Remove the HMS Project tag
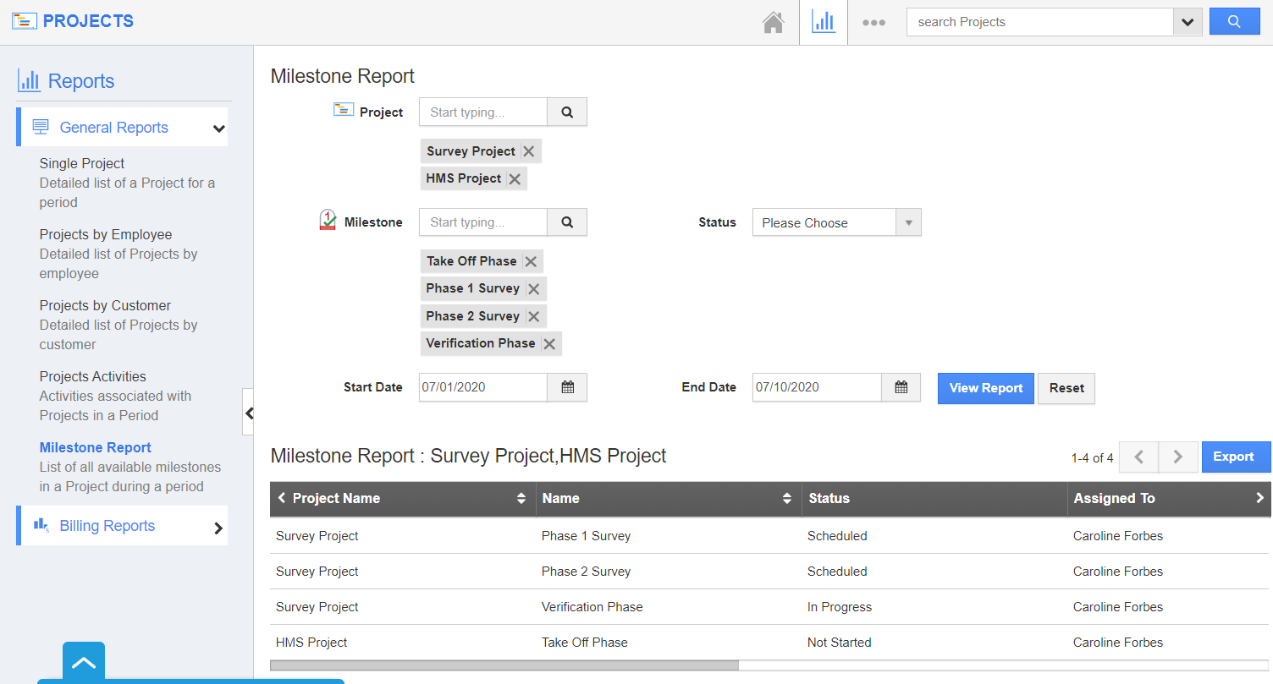 point(514,179)
